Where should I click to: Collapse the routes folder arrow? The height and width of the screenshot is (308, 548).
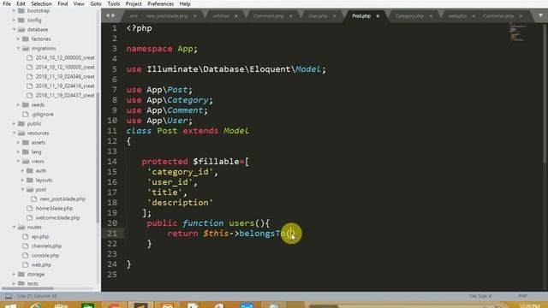pyautogui.click(x=14, y=227)
